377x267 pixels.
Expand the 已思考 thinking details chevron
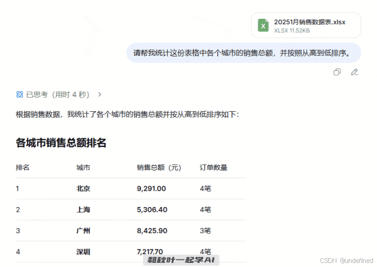coord(100,95)
